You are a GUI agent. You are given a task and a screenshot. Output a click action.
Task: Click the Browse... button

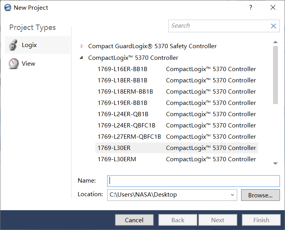pyautogui.click(x=260, y=195)
